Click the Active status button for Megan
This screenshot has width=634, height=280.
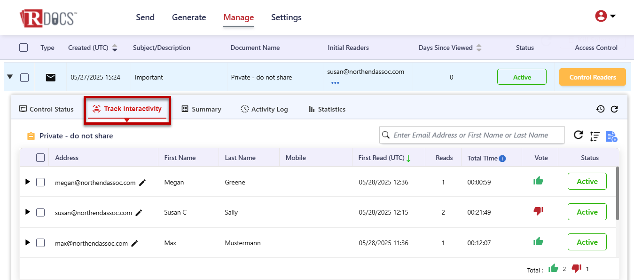587,182
